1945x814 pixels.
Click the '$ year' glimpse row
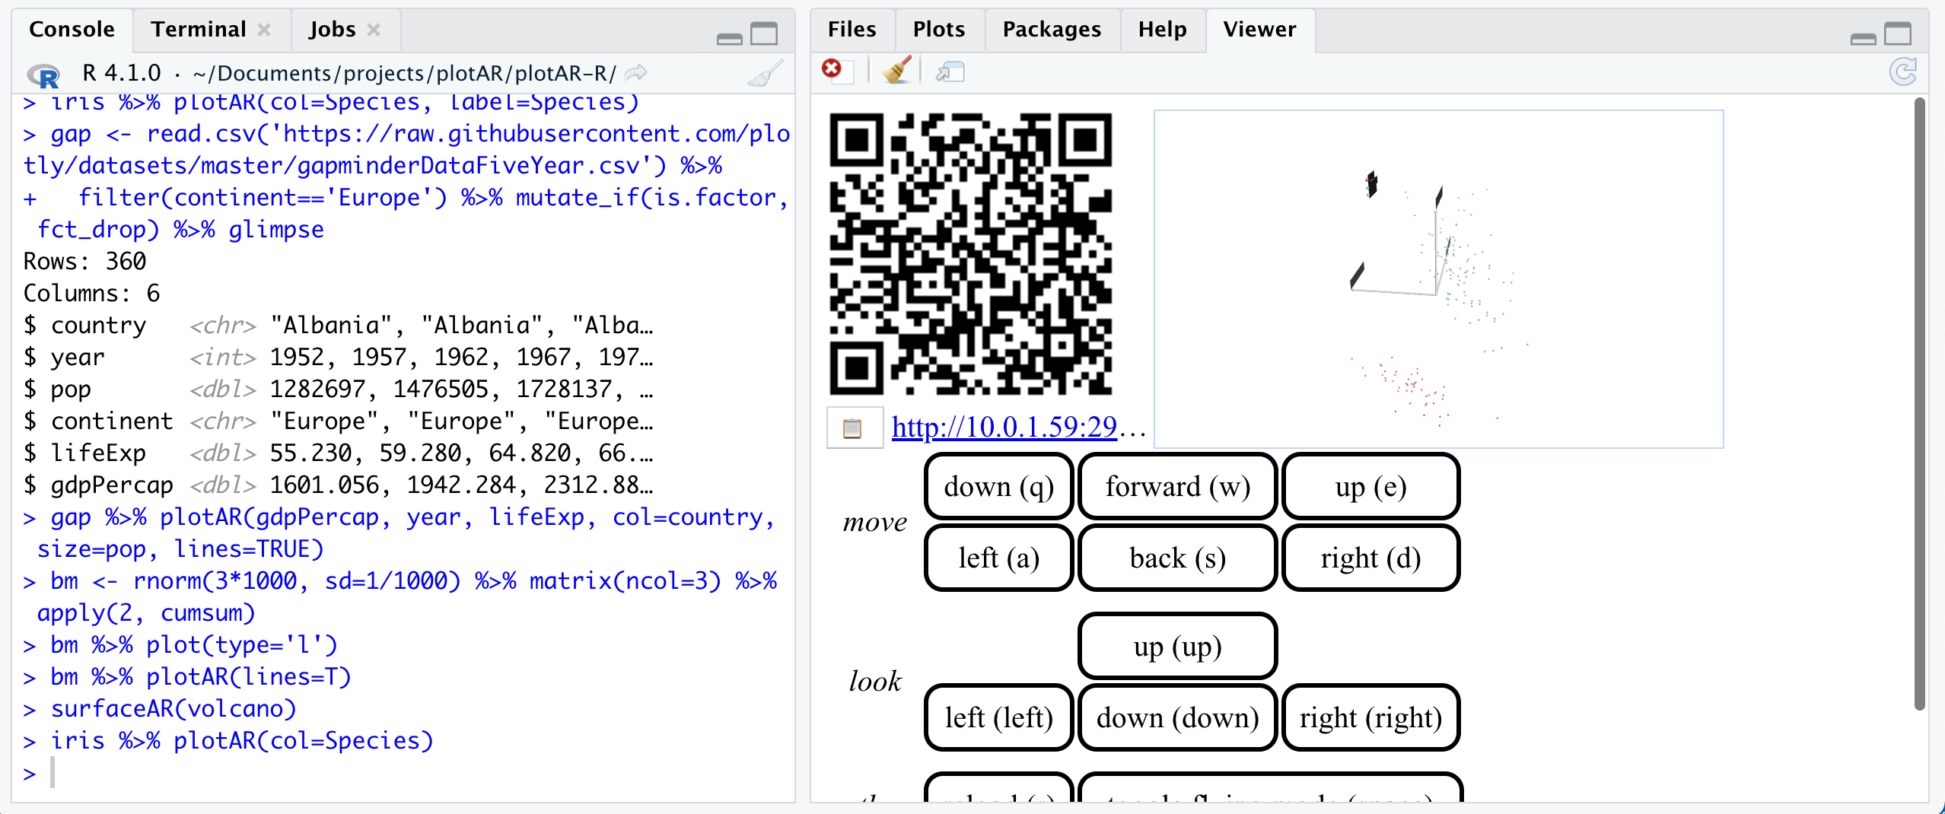tap(338, 358)
